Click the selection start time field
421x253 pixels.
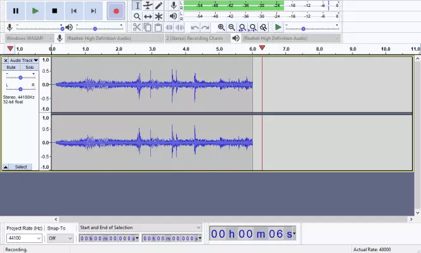coord(109,238)
